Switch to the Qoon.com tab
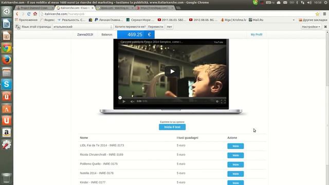Viewport: 329px width, 185px height. click(115, 8)
